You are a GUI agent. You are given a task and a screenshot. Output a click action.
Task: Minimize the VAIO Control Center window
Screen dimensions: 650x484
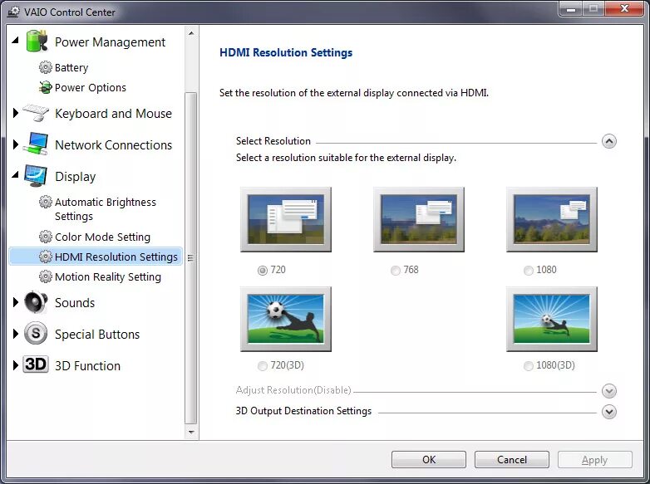[x=571, y=8]
